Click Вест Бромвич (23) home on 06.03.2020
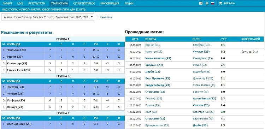This screenshot has width=265, height=129. (158, 78)
